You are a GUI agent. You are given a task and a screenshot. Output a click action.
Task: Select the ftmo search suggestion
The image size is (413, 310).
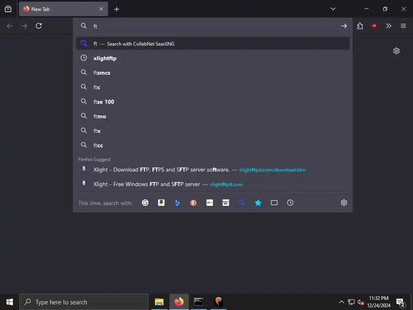coord(213,116)
